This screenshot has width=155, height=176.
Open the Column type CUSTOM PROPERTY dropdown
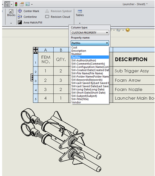(x=90, y=33)
